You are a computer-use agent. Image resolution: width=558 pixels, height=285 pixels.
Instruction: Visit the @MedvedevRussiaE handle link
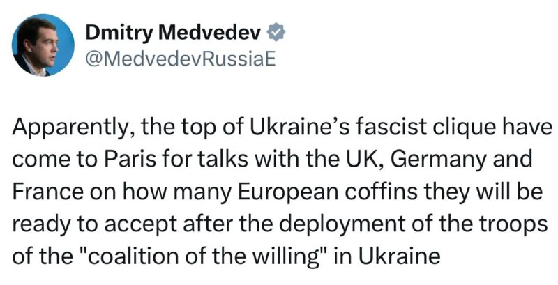click(x=181, y=59)
